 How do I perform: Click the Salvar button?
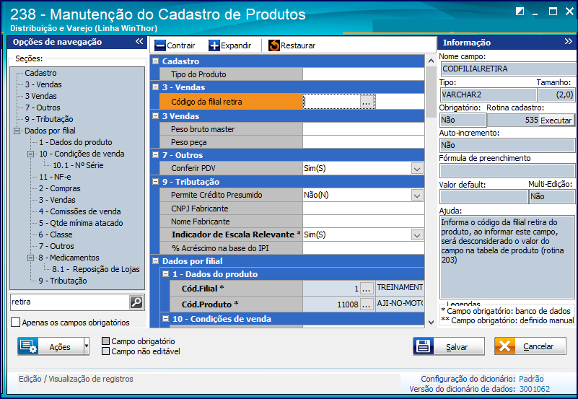point(449,346)
